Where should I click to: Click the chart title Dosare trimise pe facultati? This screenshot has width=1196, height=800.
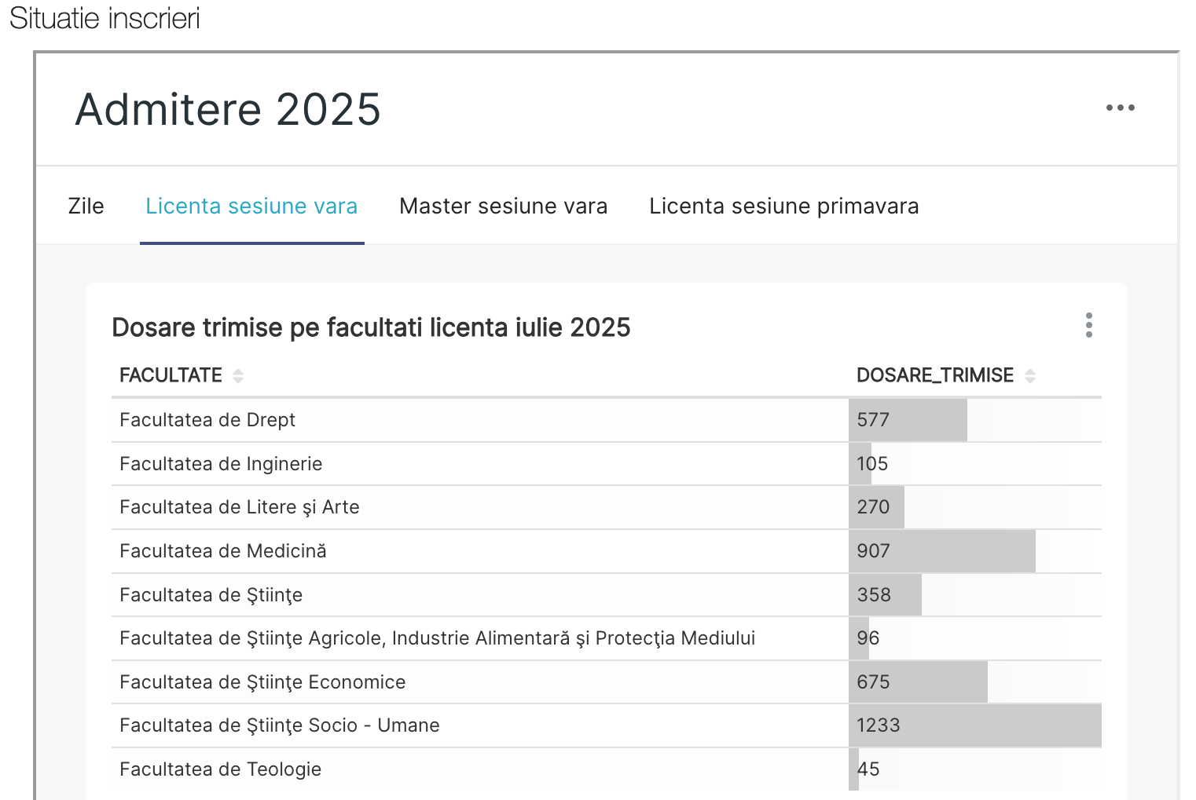371,327
